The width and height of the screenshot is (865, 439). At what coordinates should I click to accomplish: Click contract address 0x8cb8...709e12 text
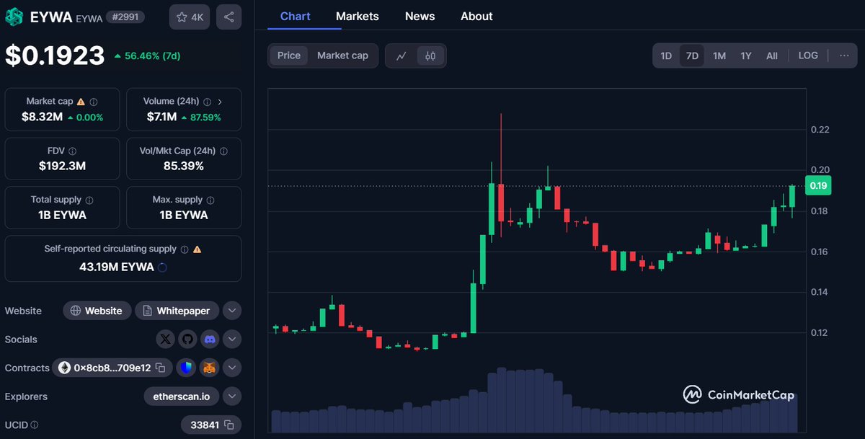coord(112,368)
